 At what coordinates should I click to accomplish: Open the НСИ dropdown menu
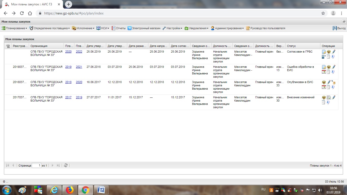pyautogui.click(x=103, y=28)
